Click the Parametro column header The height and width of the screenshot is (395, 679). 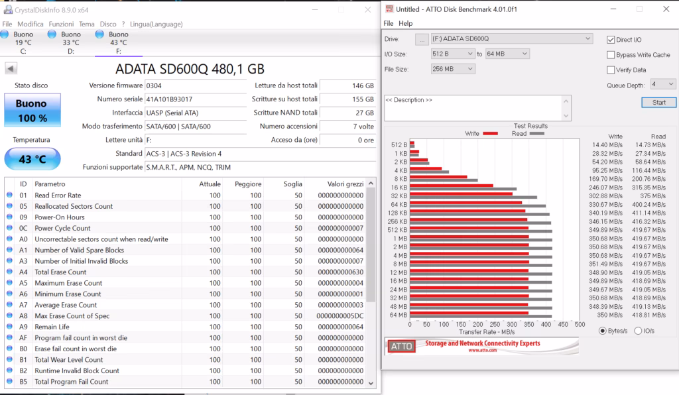(50, 184)
